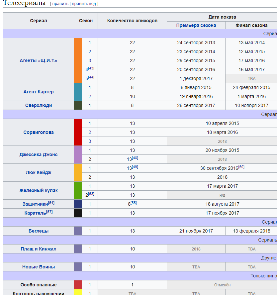Open the «Агенты «Щ.И.Т.»» series article

pos(39,60)
